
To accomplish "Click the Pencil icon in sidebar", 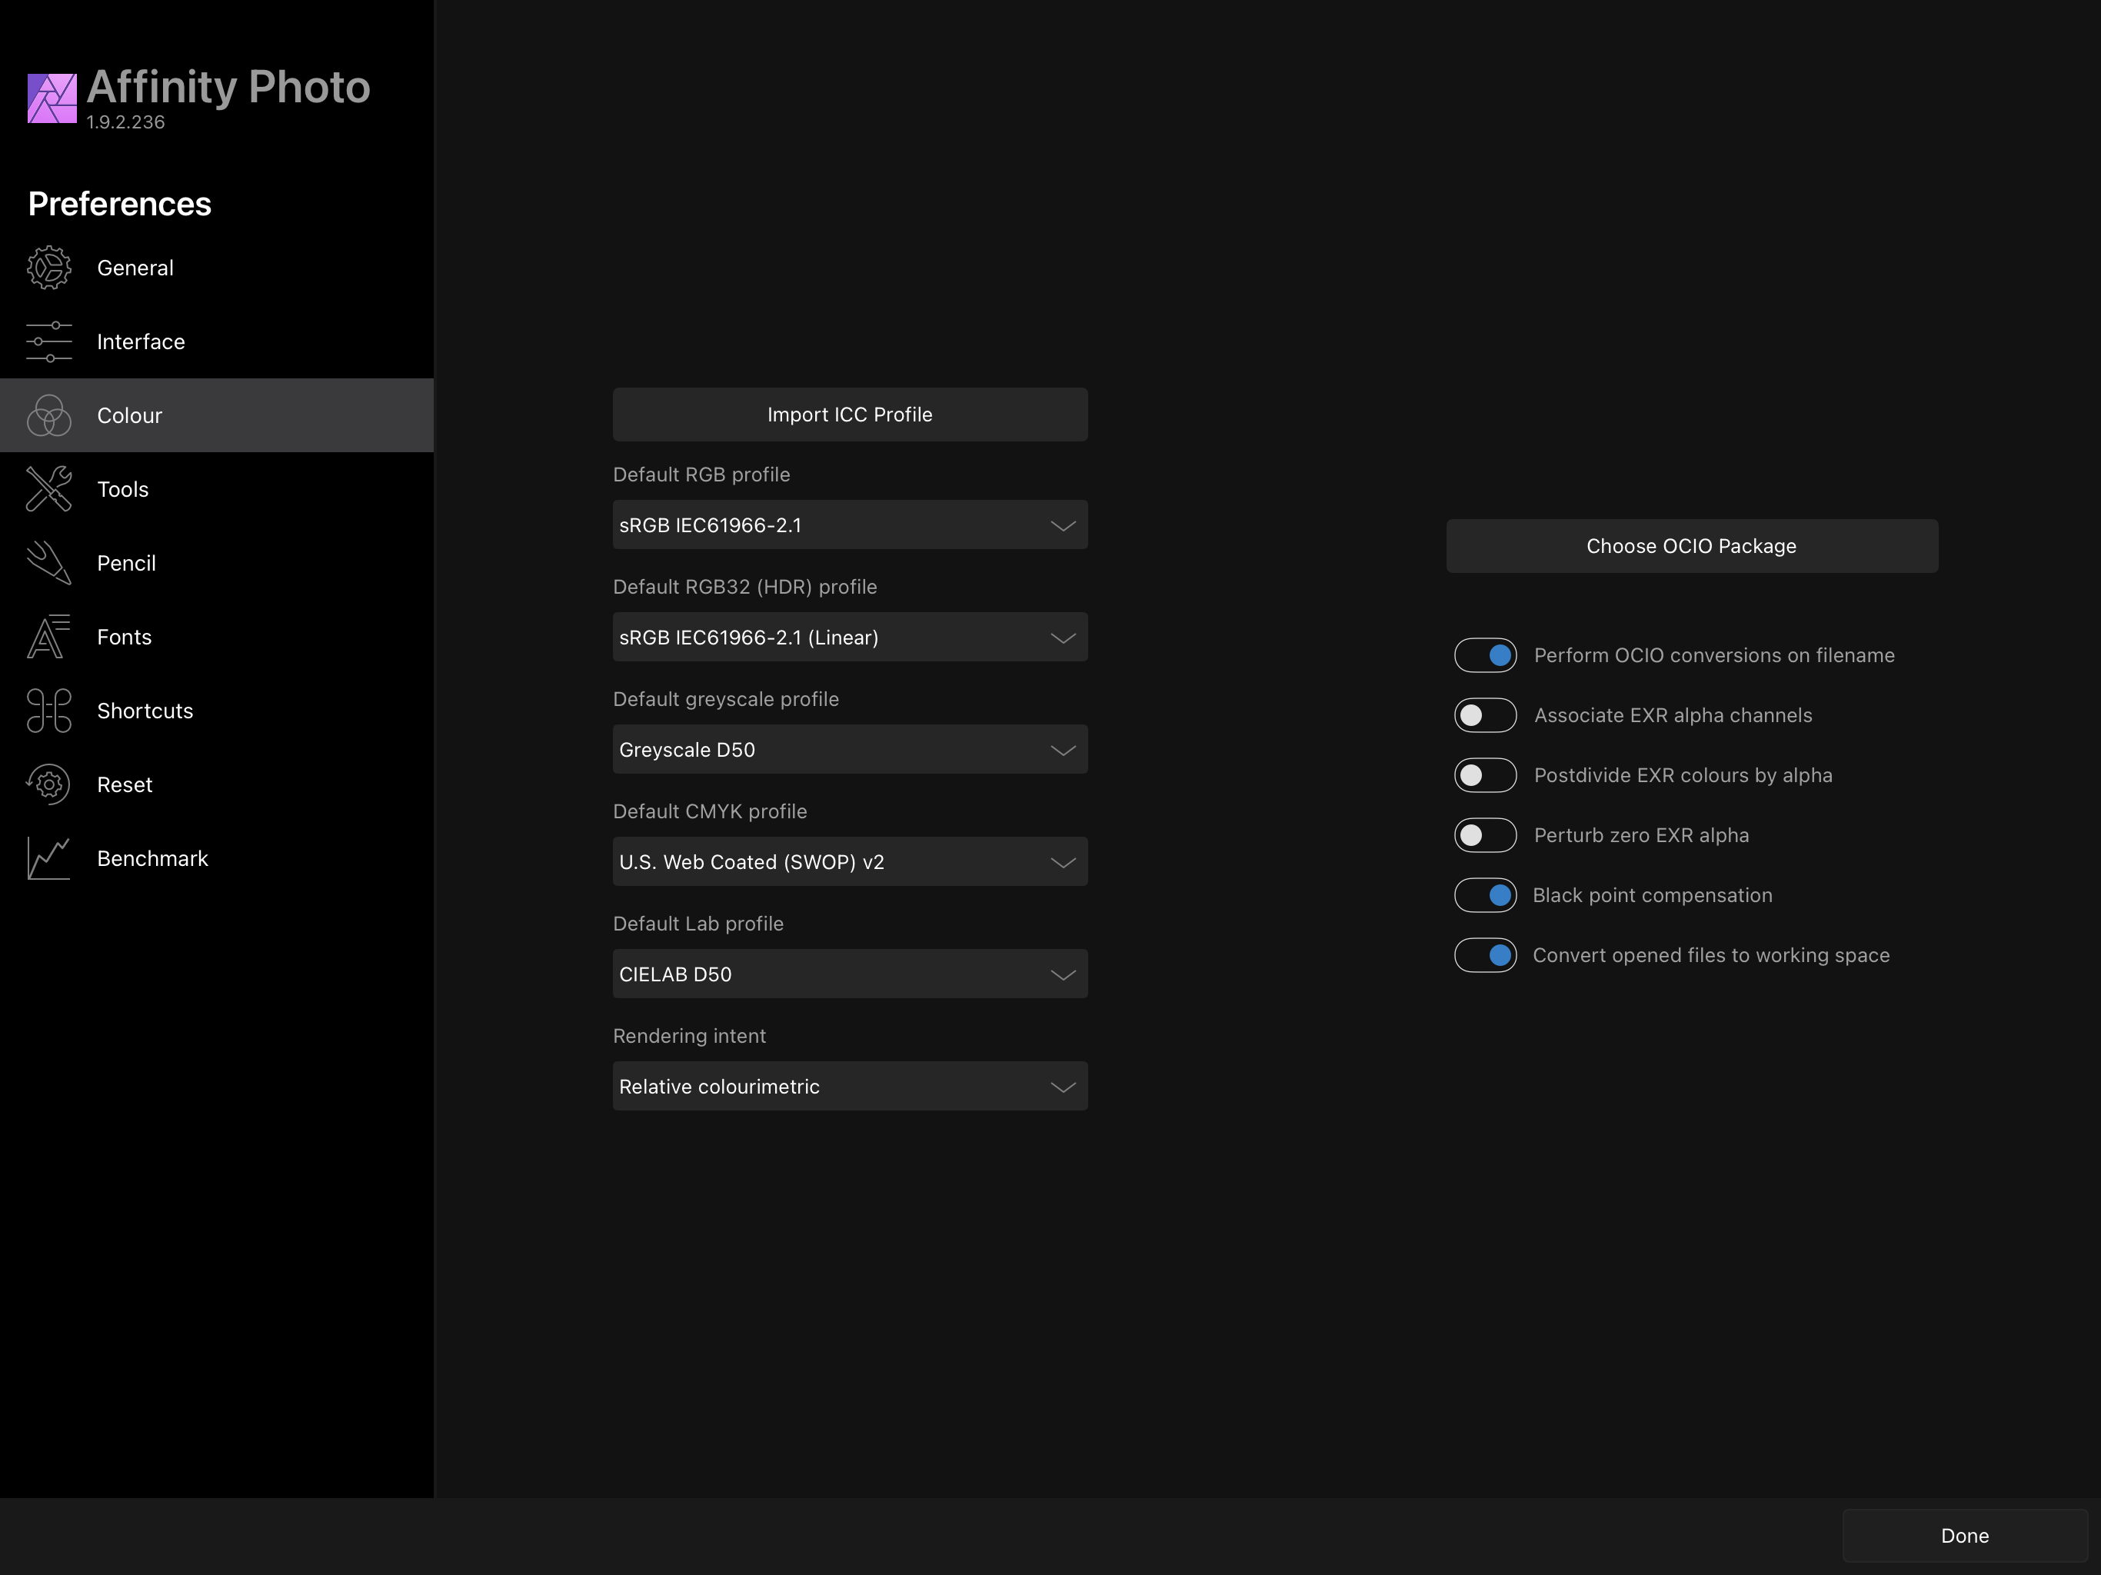I will click(48, 563).
